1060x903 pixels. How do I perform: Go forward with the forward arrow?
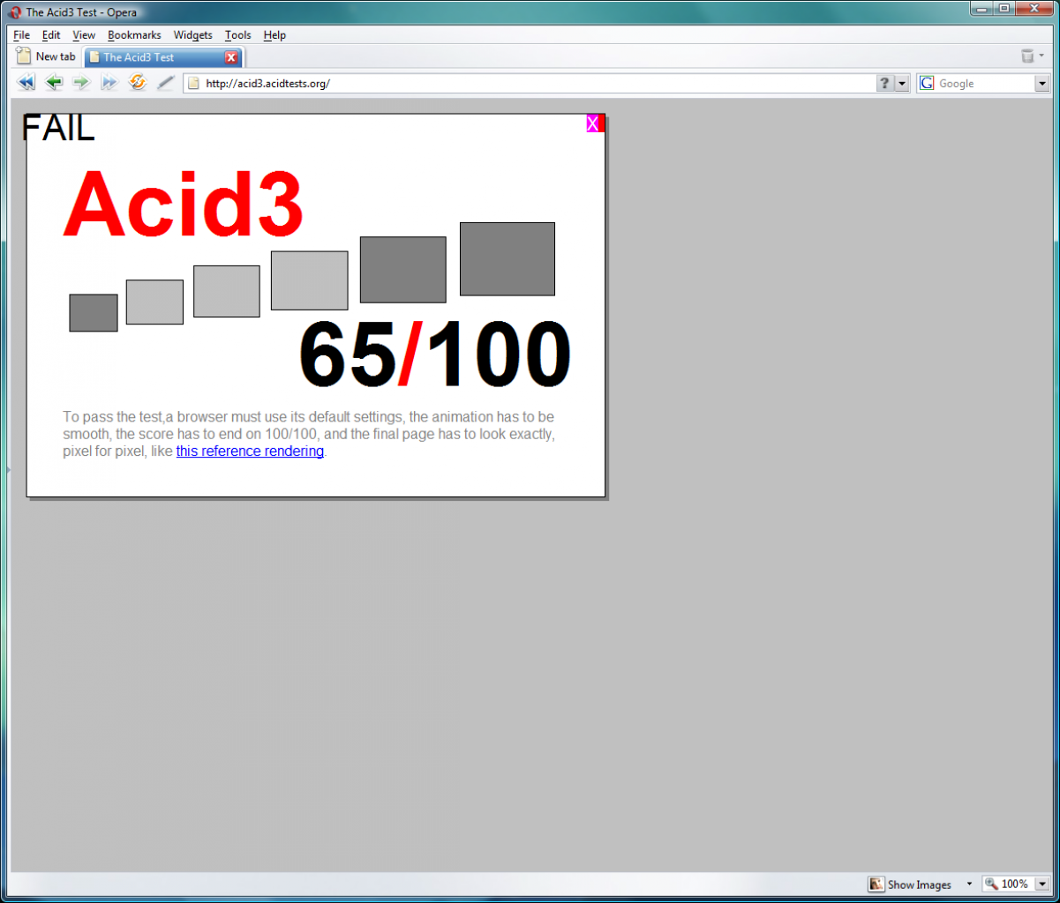pyautogui.click(x=81, y=83)
